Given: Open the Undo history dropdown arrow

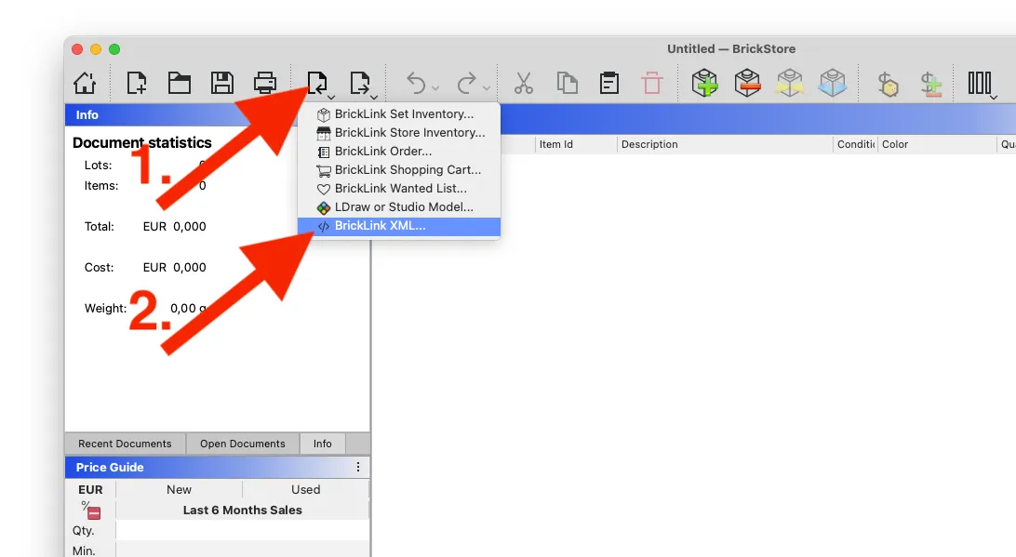Looking at the screenshot, I should coord(435,87).
